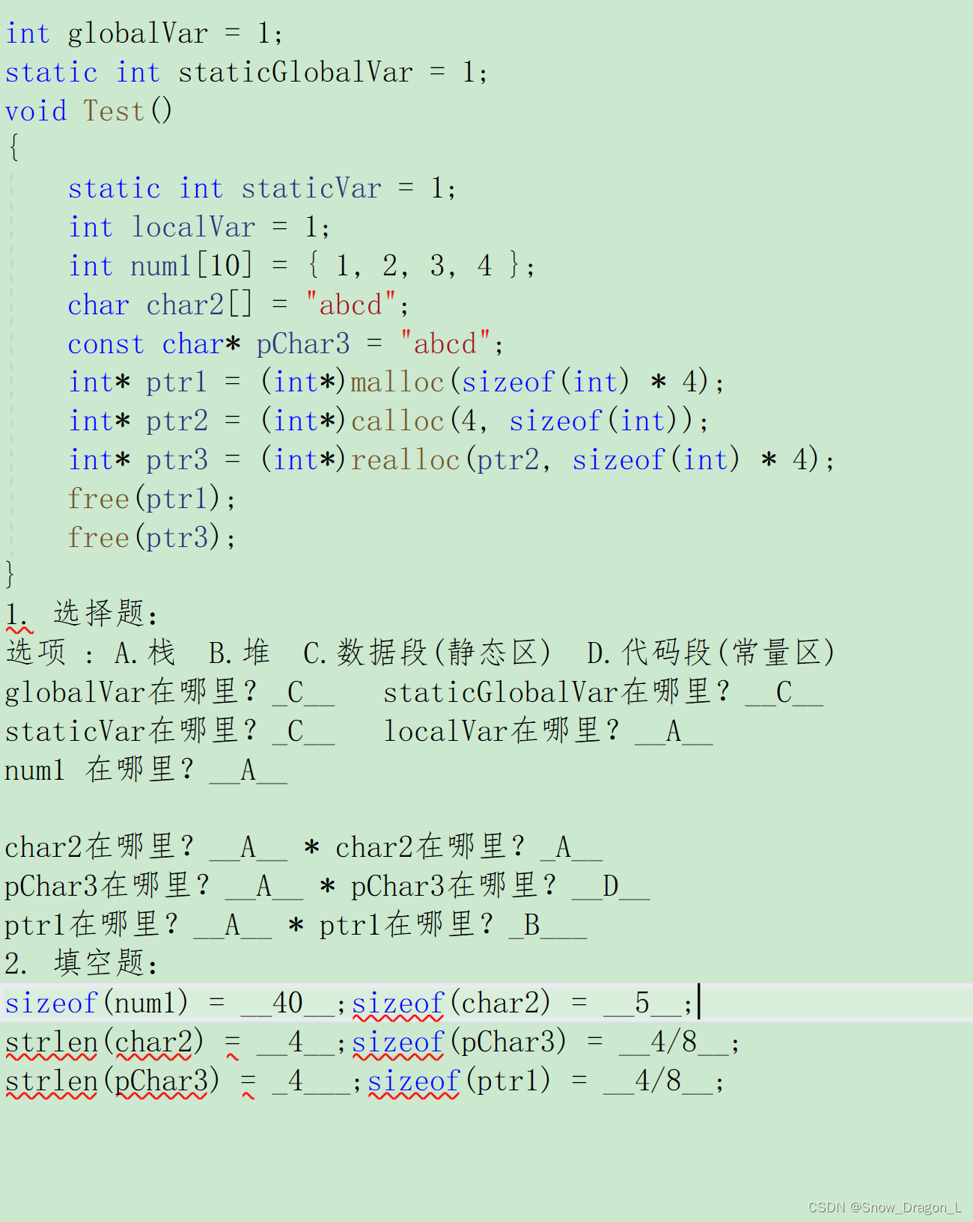The height and width of the screenshot is (1222, 973).
Task: Click option 'D. 代码段(常量区)'
Action: 711,653
